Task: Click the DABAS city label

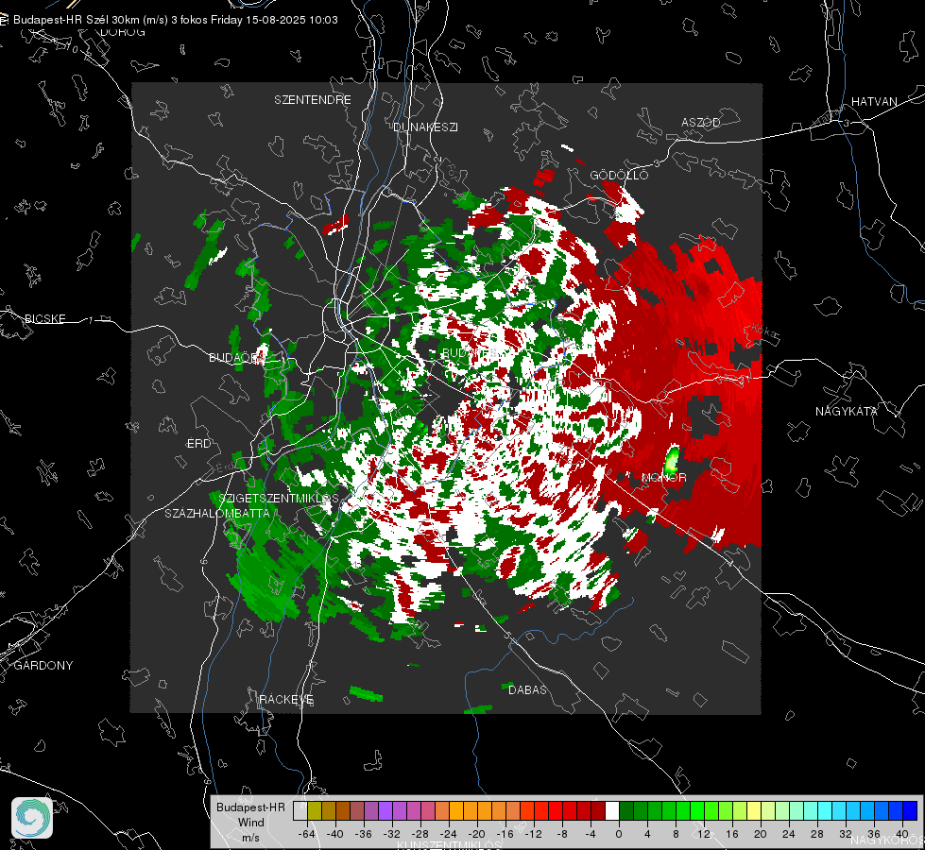Action: coord(527,689)
